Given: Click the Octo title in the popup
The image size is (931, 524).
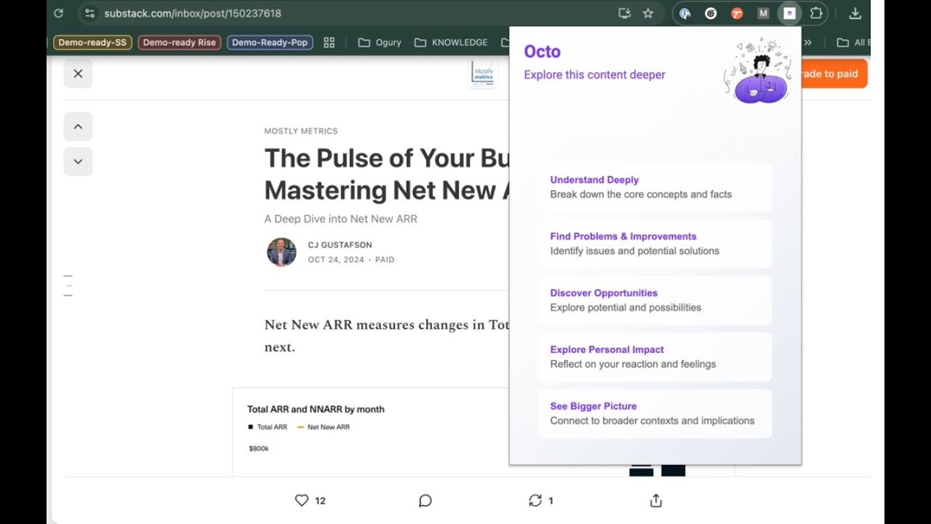Looking at the screenshot, I should [x=542, y=52].
